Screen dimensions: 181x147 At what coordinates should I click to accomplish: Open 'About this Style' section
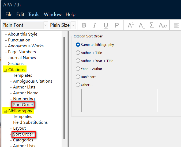point(22,34)
